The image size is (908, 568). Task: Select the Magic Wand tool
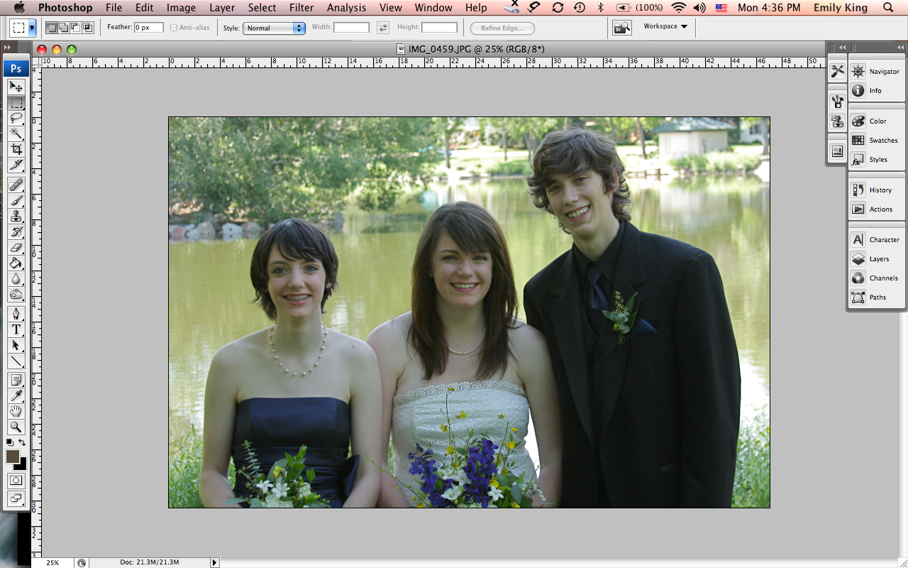tap(16, 133)
